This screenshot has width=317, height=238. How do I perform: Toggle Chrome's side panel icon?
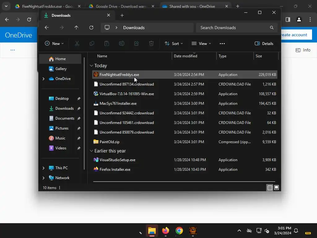[288, 20]
